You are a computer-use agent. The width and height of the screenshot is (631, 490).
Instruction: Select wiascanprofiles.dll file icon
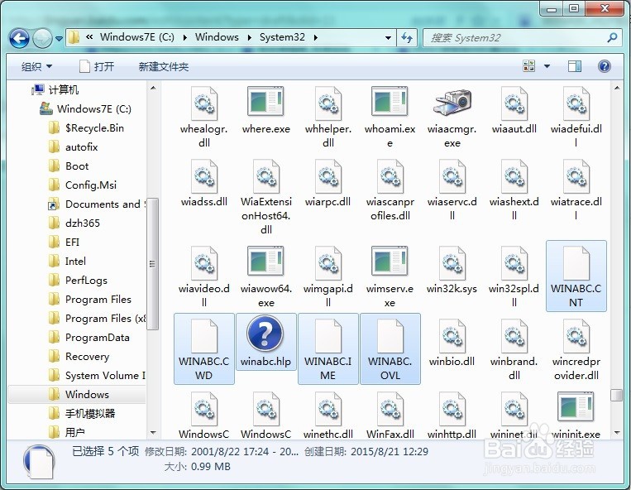(x=390, y=176)
